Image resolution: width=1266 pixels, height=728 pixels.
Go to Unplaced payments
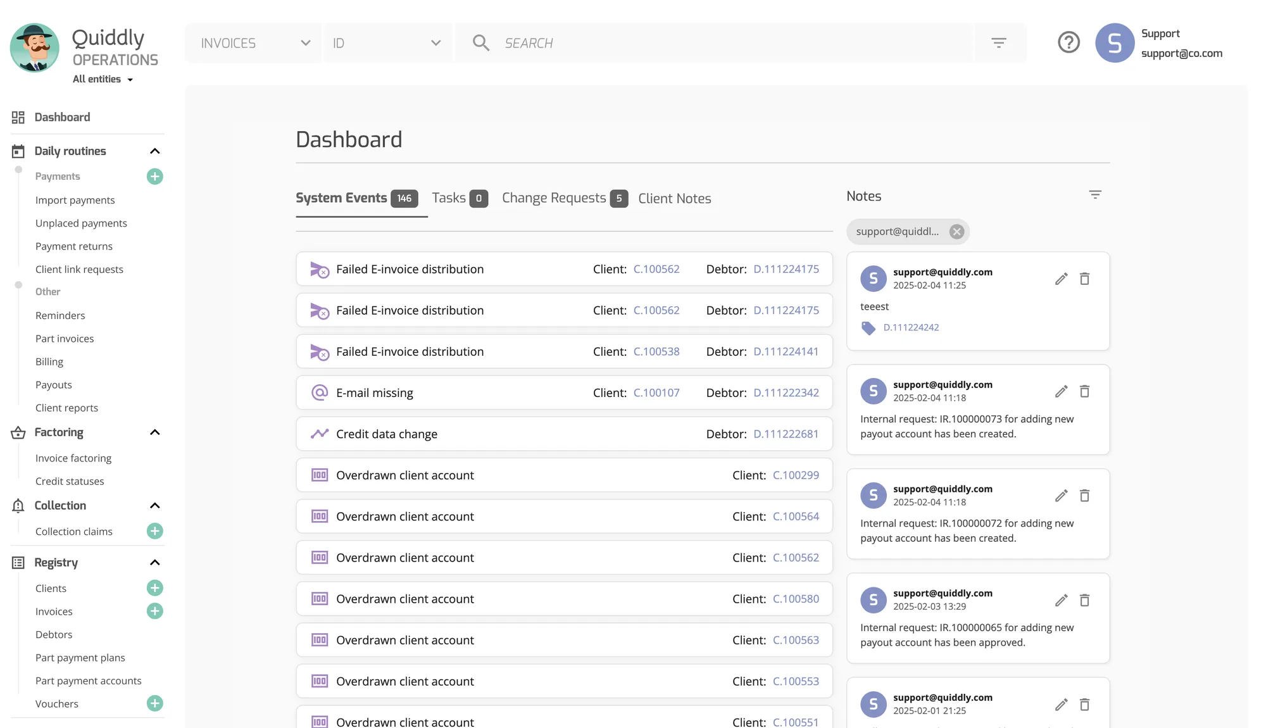[81, 223]
